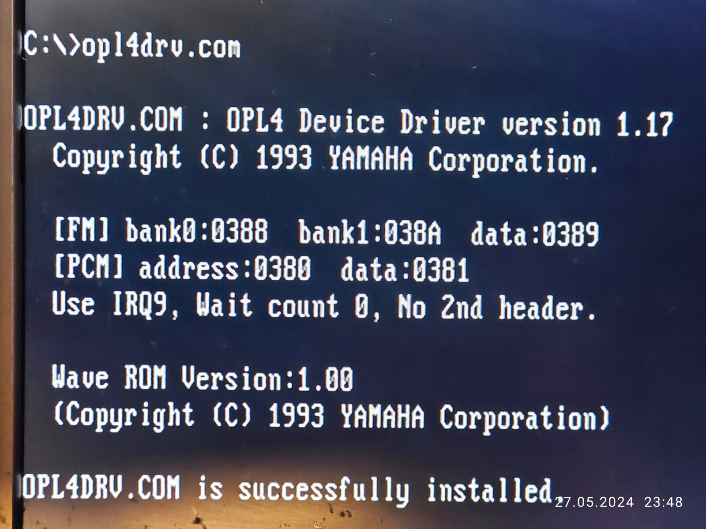Select the 'OPL4 Device Driver' title text
The width and height of the screenshot is (706, 529).
[355, 121]
